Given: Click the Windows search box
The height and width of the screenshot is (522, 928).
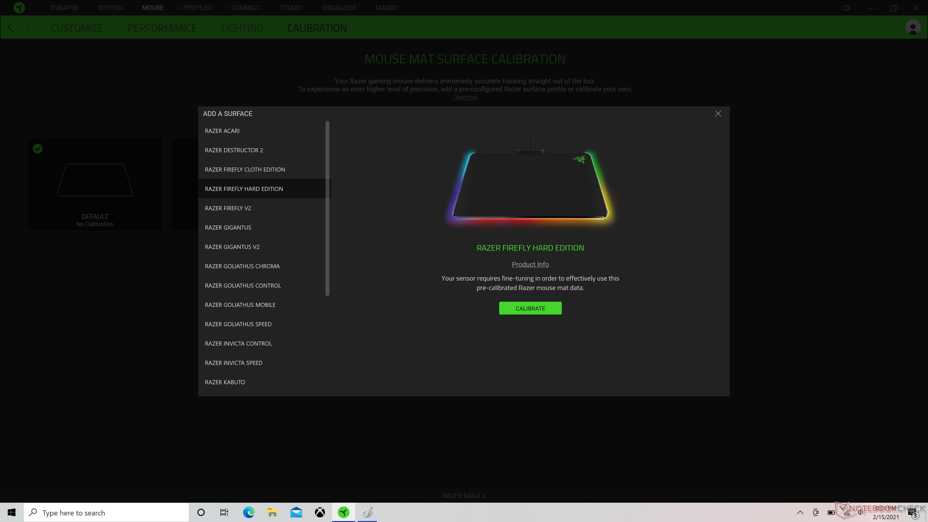Looking at the screenshot, I should click(106, 512).
